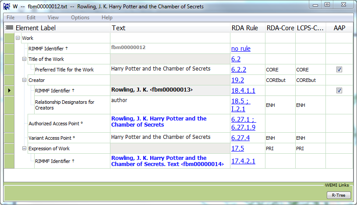Screen dimensions: 357x205
Task: Click the list icon beside Element Label header
Action: pos(9,28)
